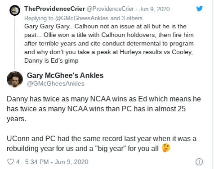
Task: Click the Twitter bird logo icon
Action: (200, 9)
